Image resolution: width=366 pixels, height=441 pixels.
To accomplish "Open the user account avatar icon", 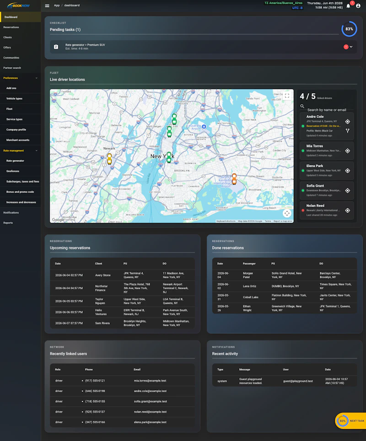I will (x=358, y=6).
